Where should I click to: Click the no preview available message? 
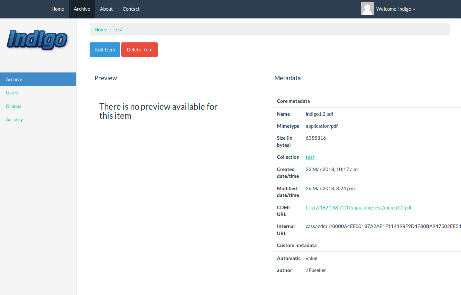(158, 111)
